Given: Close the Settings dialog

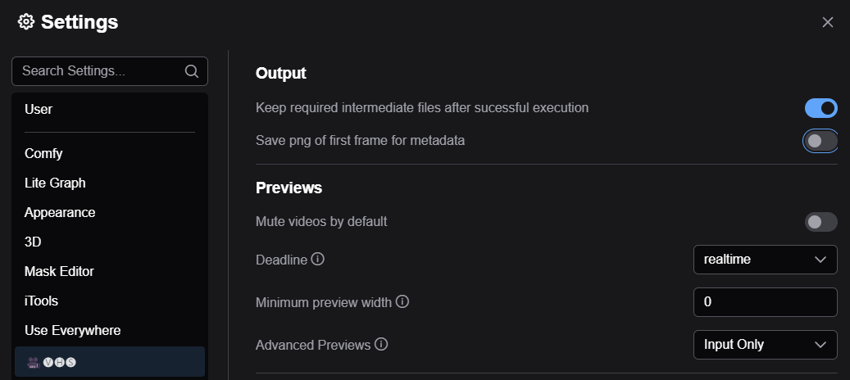Looking at the screenshot, I should point(828,22).
